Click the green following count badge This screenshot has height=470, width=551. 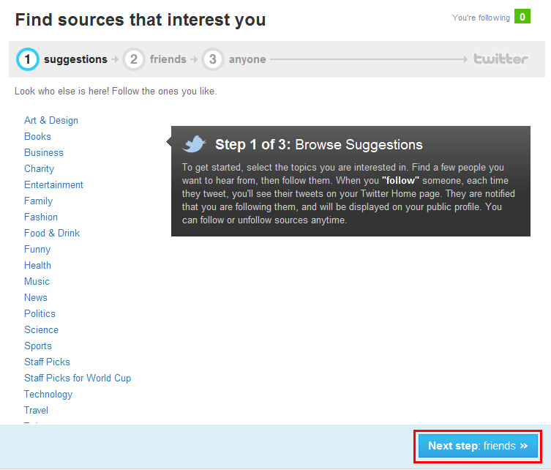522,17
